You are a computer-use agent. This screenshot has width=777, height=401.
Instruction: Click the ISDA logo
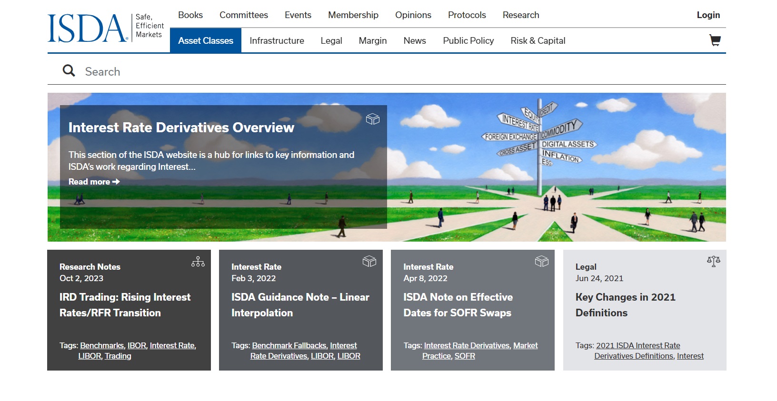(88, 28)
